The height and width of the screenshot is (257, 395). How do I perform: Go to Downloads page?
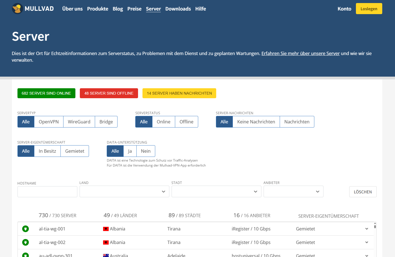pyautogui.click(x=178, y=9)
